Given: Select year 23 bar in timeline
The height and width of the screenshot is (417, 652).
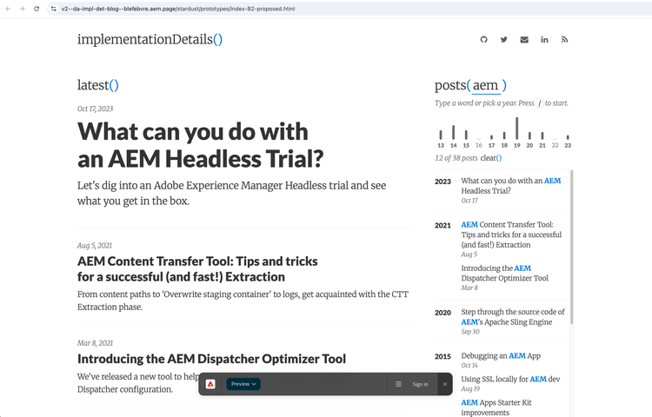Looking at the screenshot, I should coord(568,137).
